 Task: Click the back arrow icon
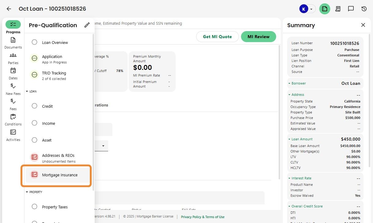[x=9, y=9]
